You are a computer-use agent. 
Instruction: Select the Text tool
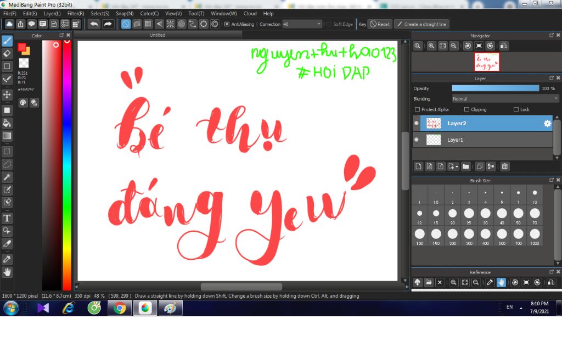pyautogui.click(x=7, y=218)
